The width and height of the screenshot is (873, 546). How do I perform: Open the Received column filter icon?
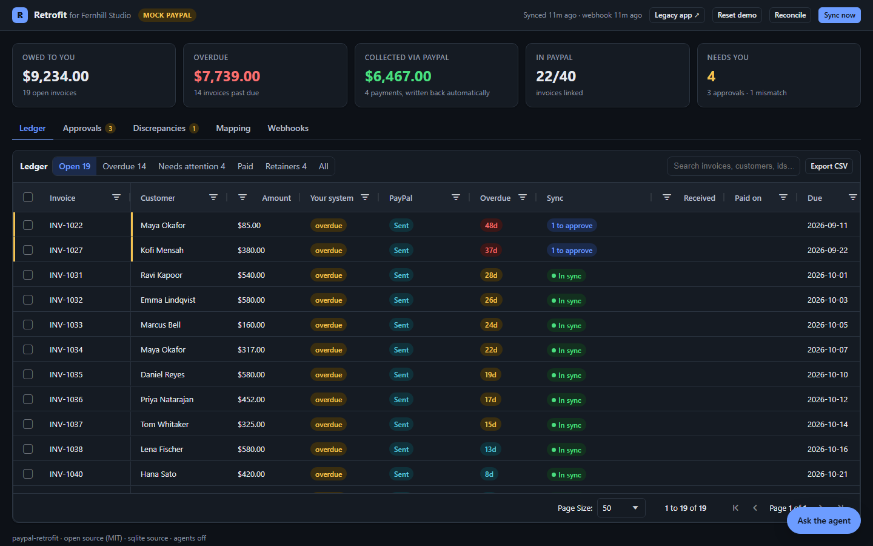[x=667, y=198]
